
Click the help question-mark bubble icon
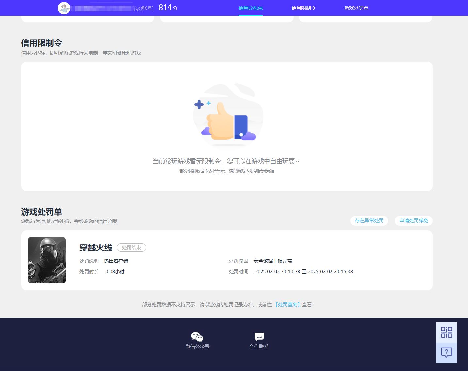(x=446, y=353)
